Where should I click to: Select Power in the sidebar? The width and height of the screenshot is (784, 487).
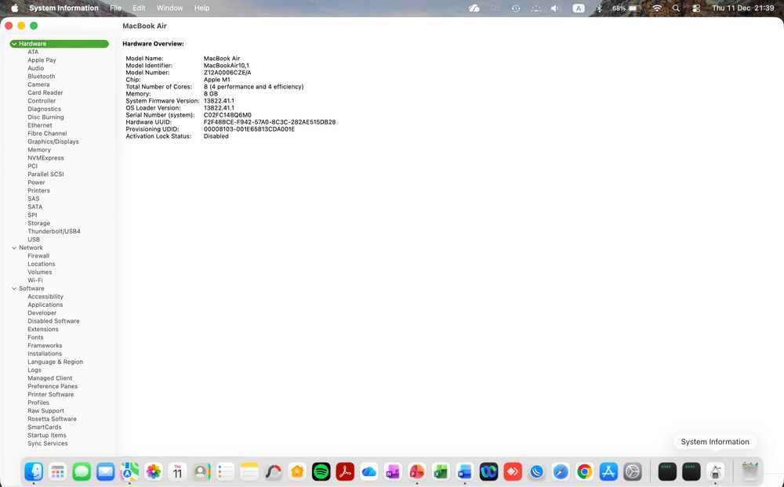coord(36,182)
